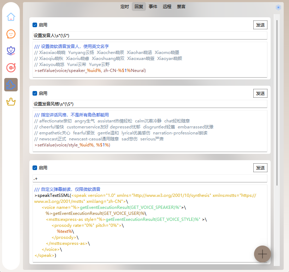Click the vertical scrollbar thumb on right

click(x=277, y=103)
